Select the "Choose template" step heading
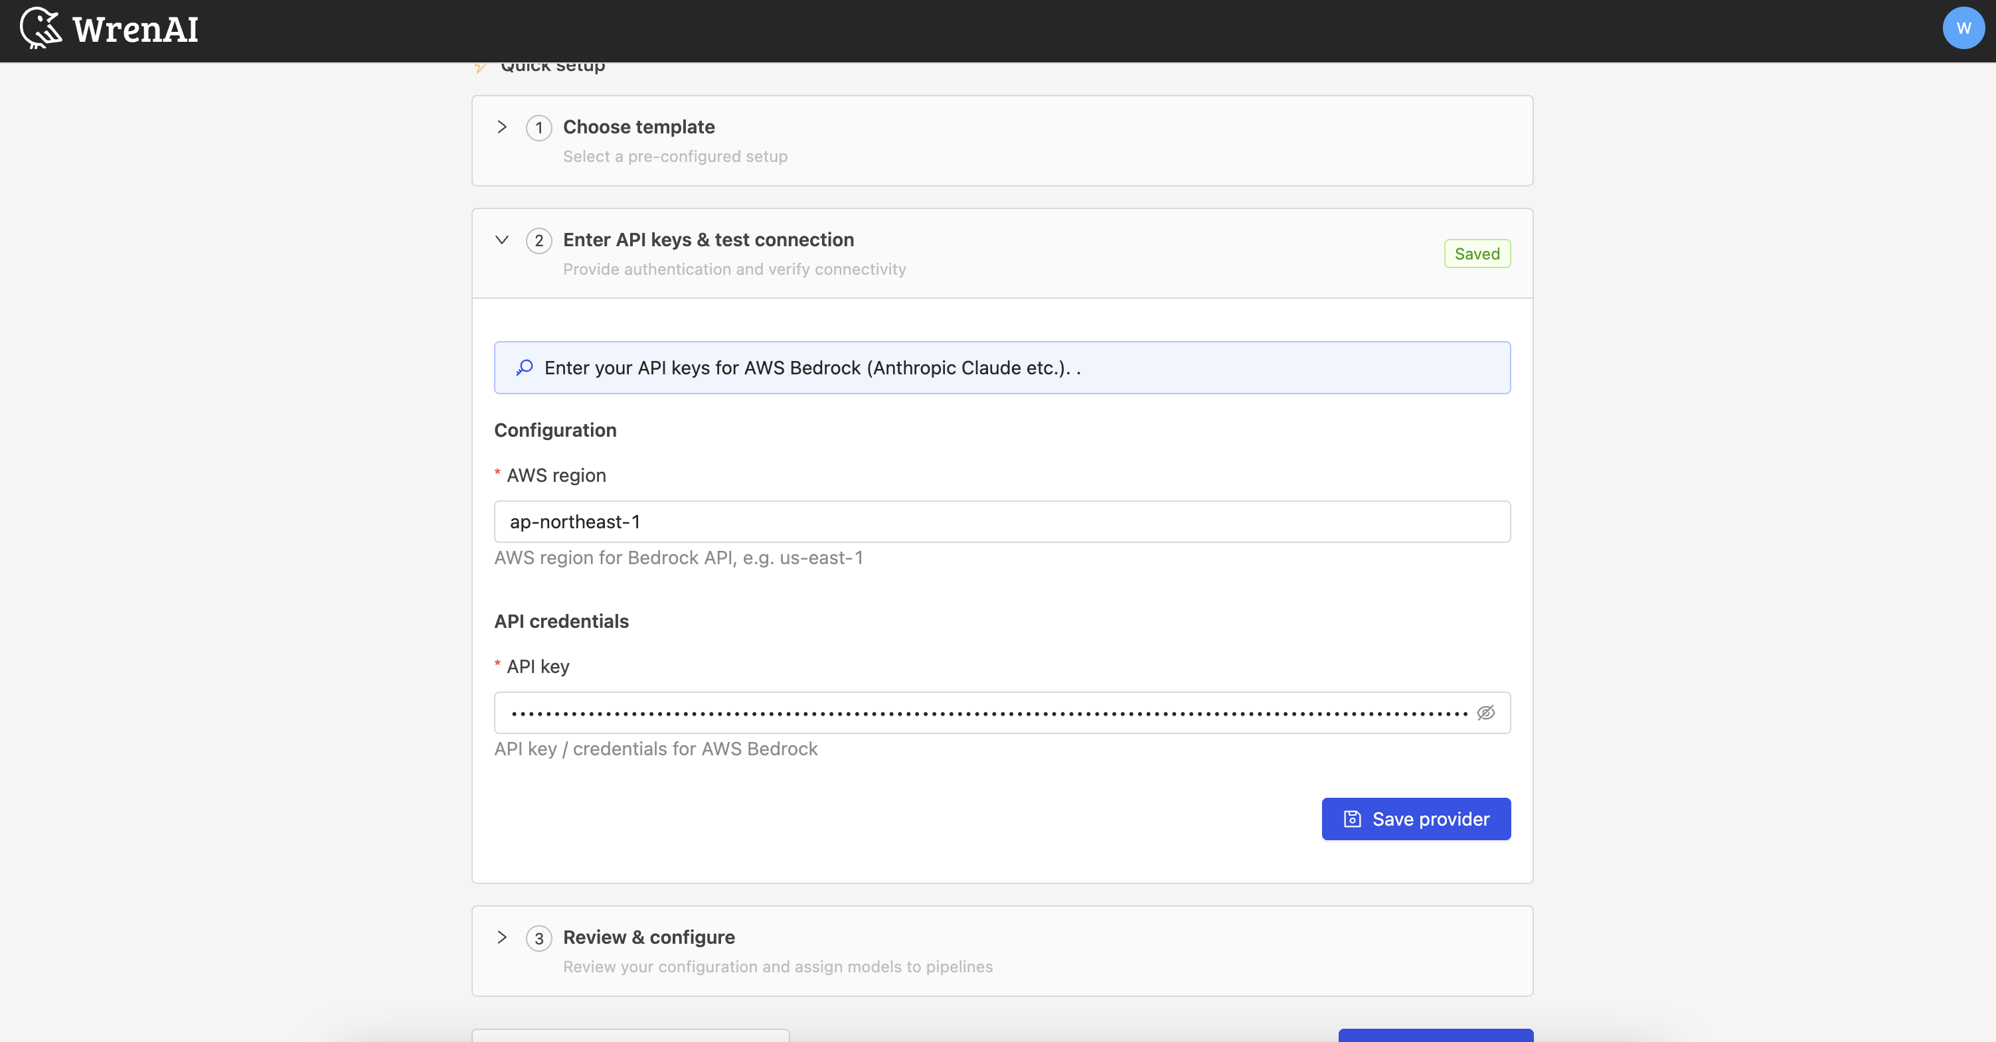1996x1042 pixels. point(639,127)
